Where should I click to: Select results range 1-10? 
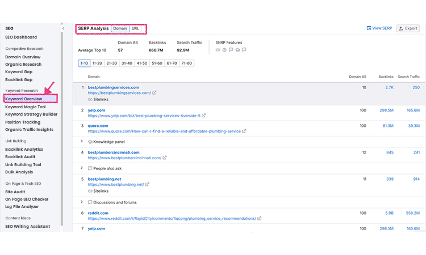click(84, 63)
